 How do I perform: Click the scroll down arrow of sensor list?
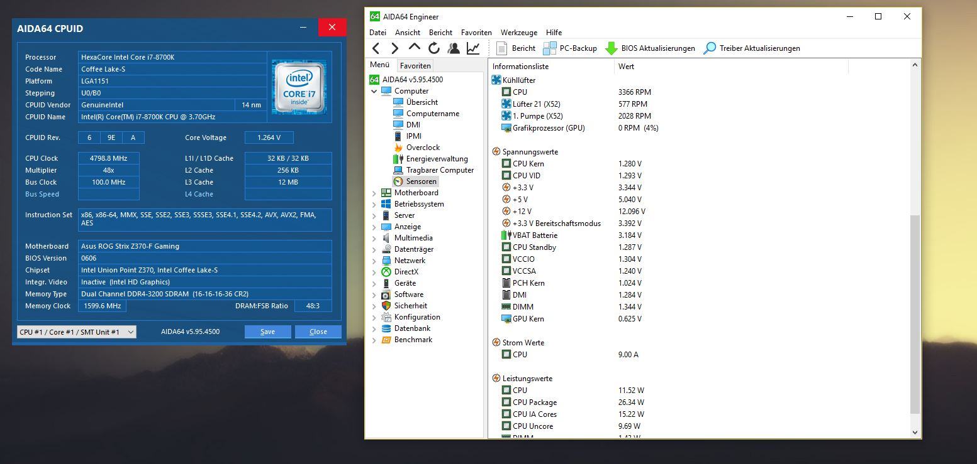915,432
